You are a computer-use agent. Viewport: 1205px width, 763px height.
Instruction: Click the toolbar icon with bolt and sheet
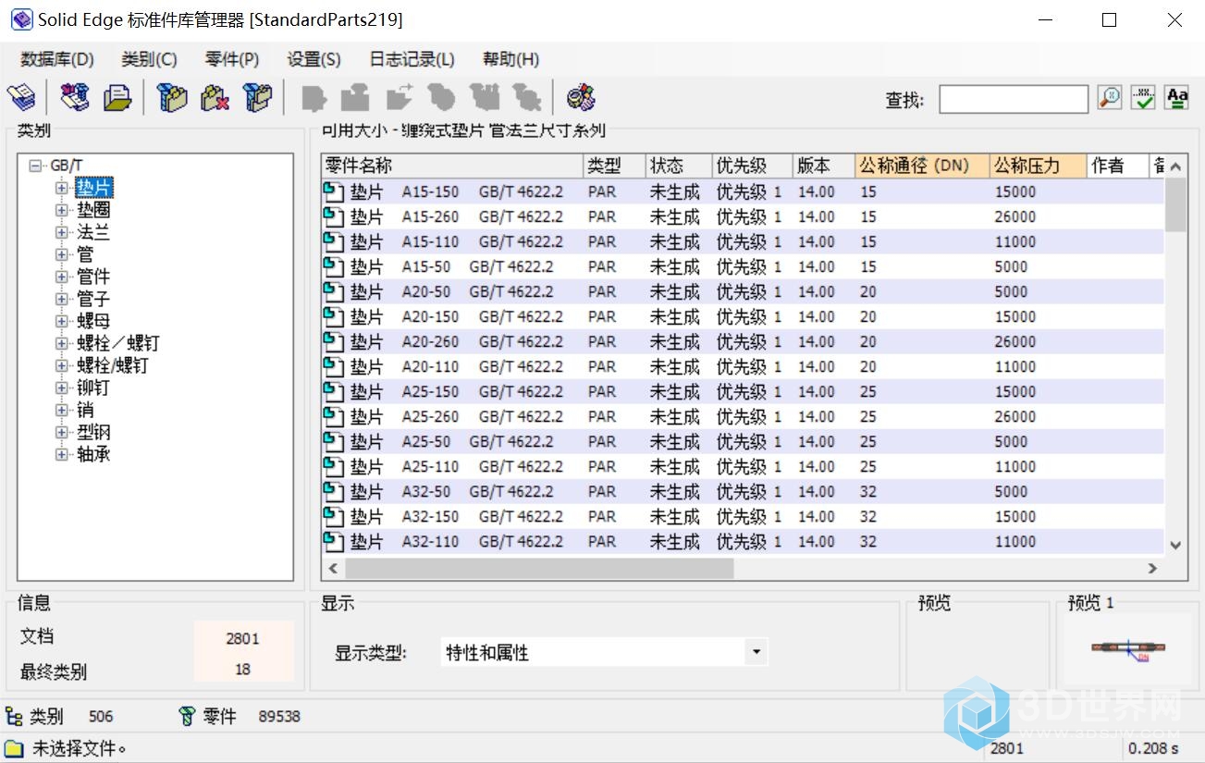click(x=75, y=96)
